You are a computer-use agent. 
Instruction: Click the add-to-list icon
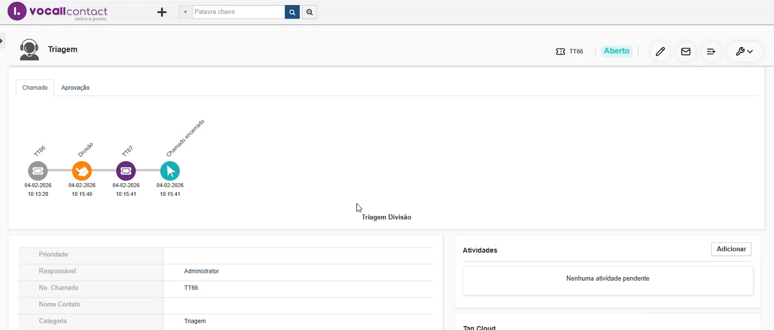[x=711, y=52]
